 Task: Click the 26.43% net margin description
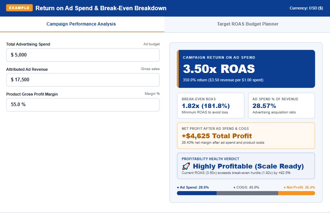pyautogui.click(x=223, y=143)
